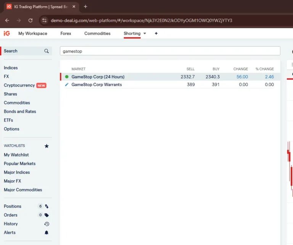Image resolution: width=293 pixels, height=245 pixels.
Task: Click the browser back arrow
Action: click(x=7, y=20)
